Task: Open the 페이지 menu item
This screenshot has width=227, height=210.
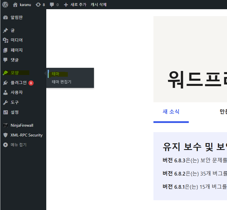Action: point(17,50)
